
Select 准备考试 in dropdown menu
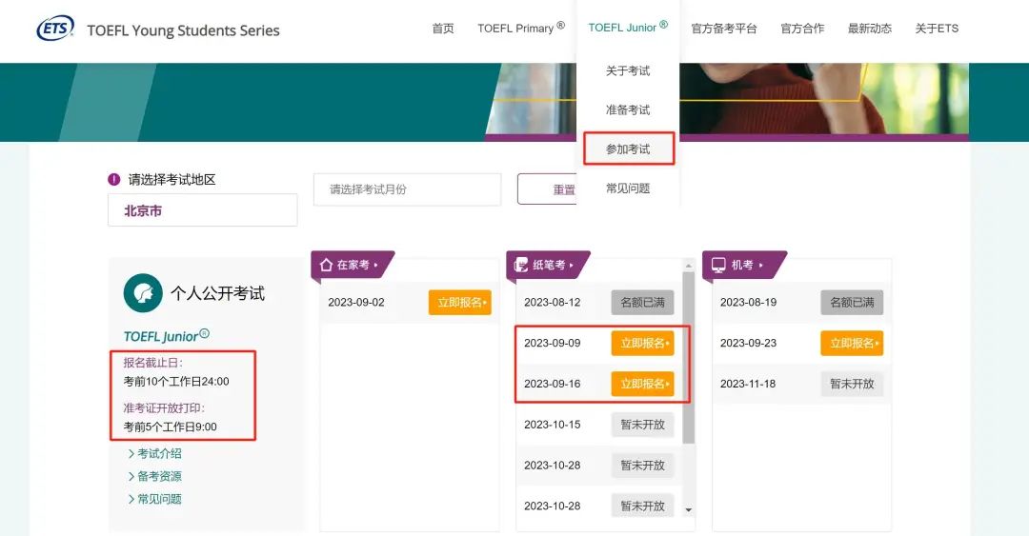pos(628,109)
